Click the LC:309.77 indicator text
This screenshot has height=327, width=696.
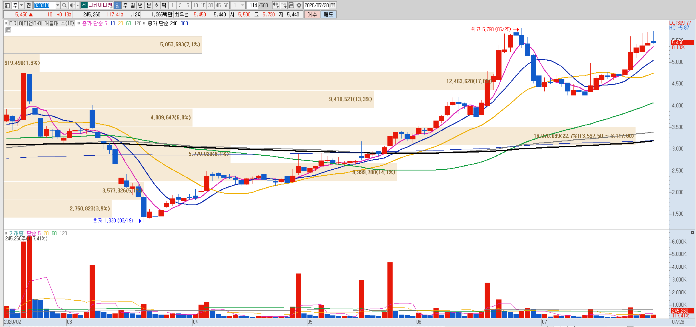tap(680, 23)
